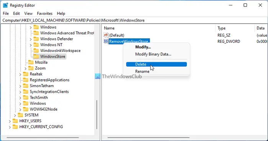Open the Help menu

61,13
